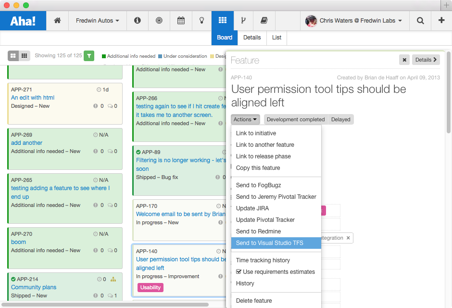The width and height of the screenshot is (452, 308).
Task: Click the Aha! logo
Action: pyautogui.click(x=23, y=21)
